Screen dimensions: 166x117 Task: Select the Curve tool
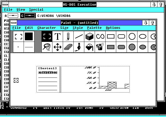100,36
